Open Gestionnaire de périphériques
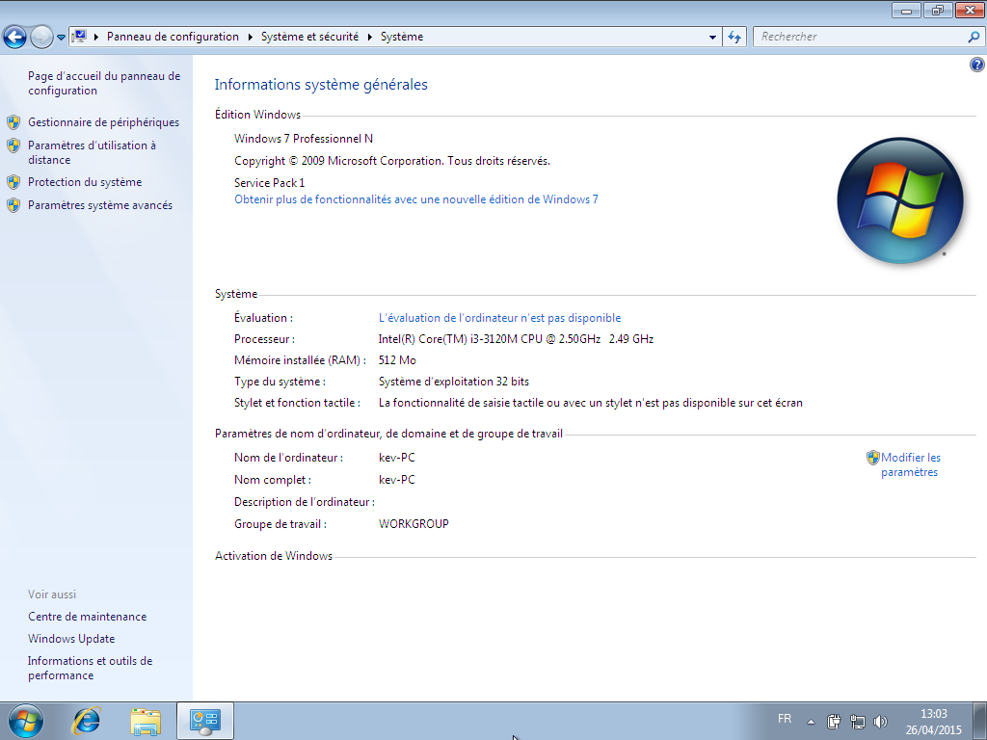The width and height of the screenshot is (987, 740). [103, 122]
